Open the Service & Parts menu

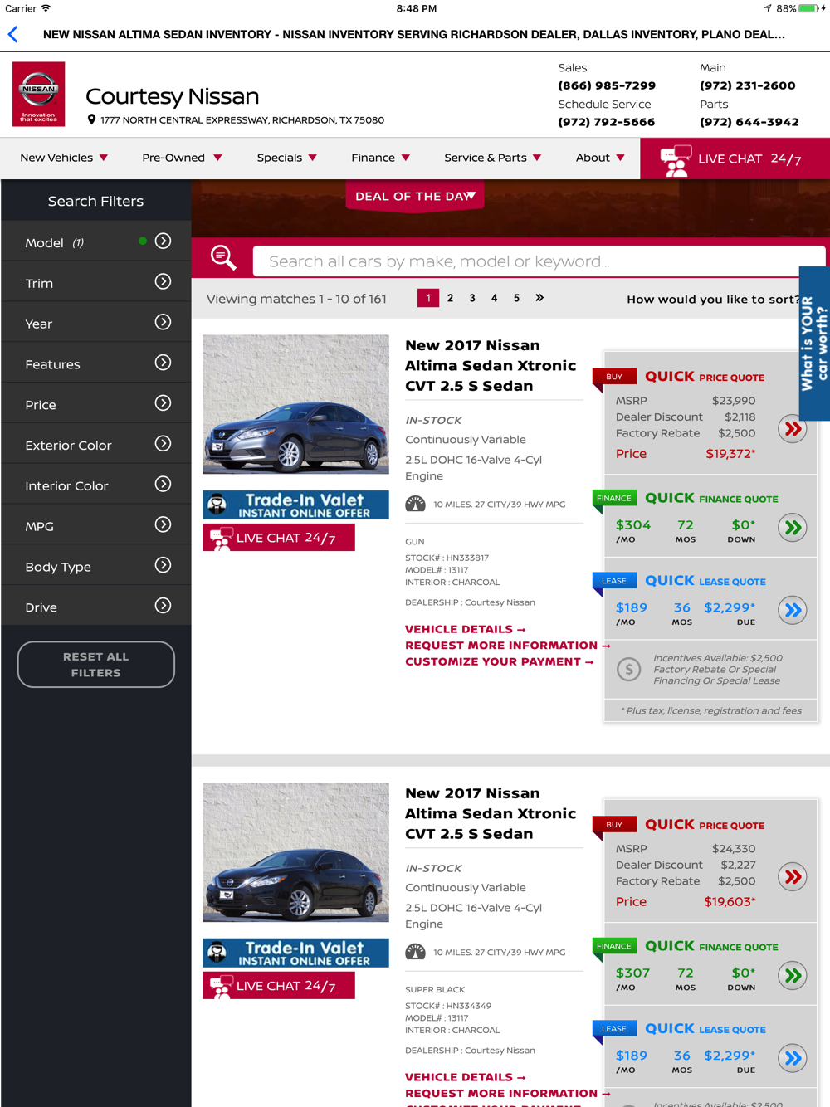492,158
